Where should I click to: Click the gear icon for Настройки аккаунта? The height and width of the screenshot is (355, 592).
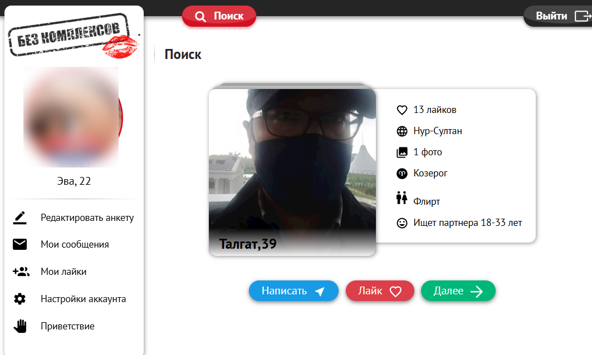point(20,299)
